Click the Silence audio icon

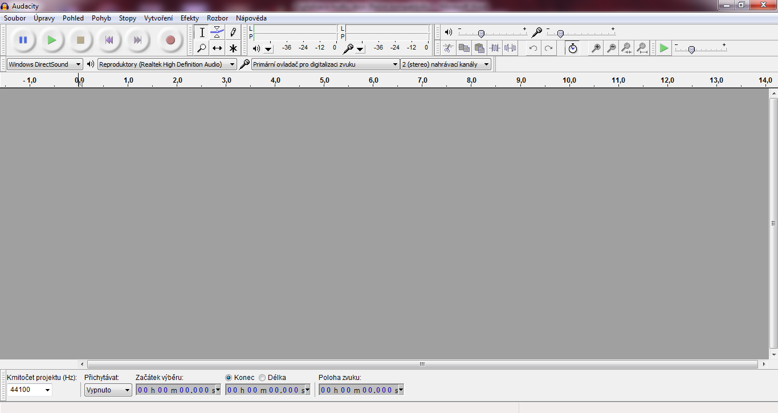510,48
